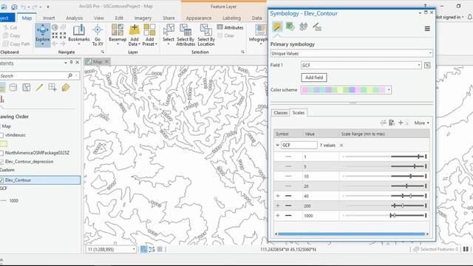The height and width of the screenshot is (266, 473).
Task: Click the horizontal scrollbar in Scales table
Action: click(352, 233)
